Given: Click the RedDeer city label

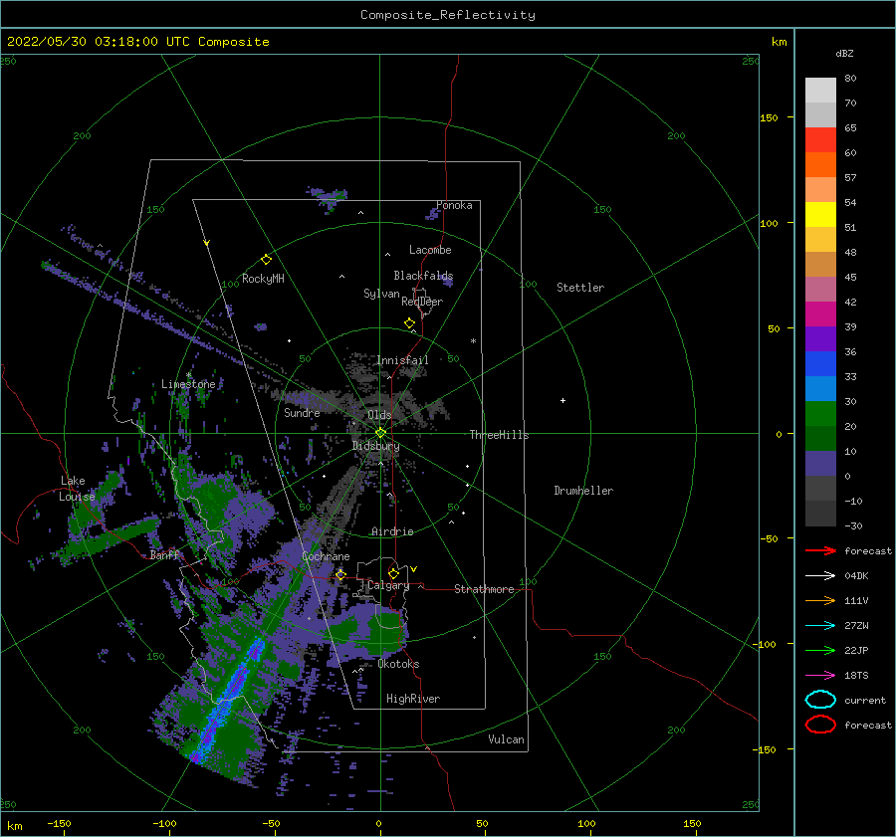Looking at the screenshot, I should point(422,302).
